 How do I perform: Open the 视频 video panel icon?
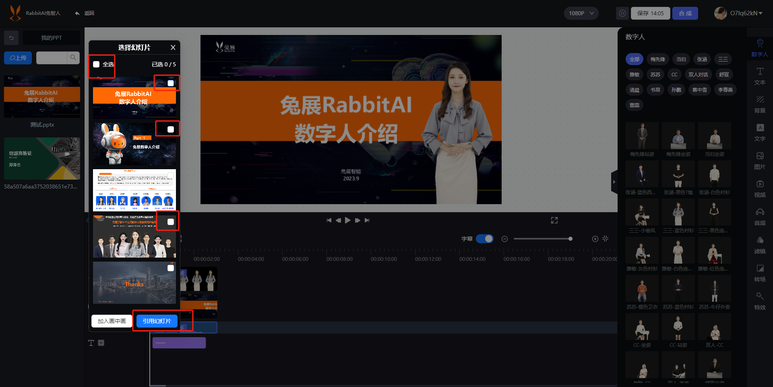click(760, 184)
